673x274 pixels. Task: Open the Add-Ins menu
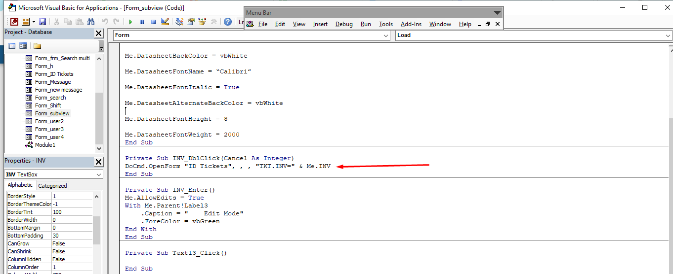[411, 24]
